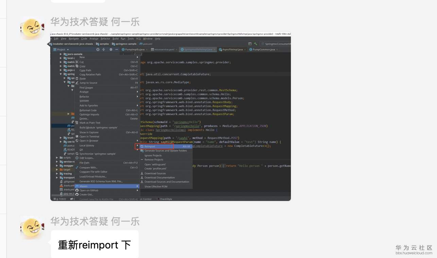437x258 pixels.
Task: Click the GitHub icon beside Open on GitHub
Action: (77, 190)
